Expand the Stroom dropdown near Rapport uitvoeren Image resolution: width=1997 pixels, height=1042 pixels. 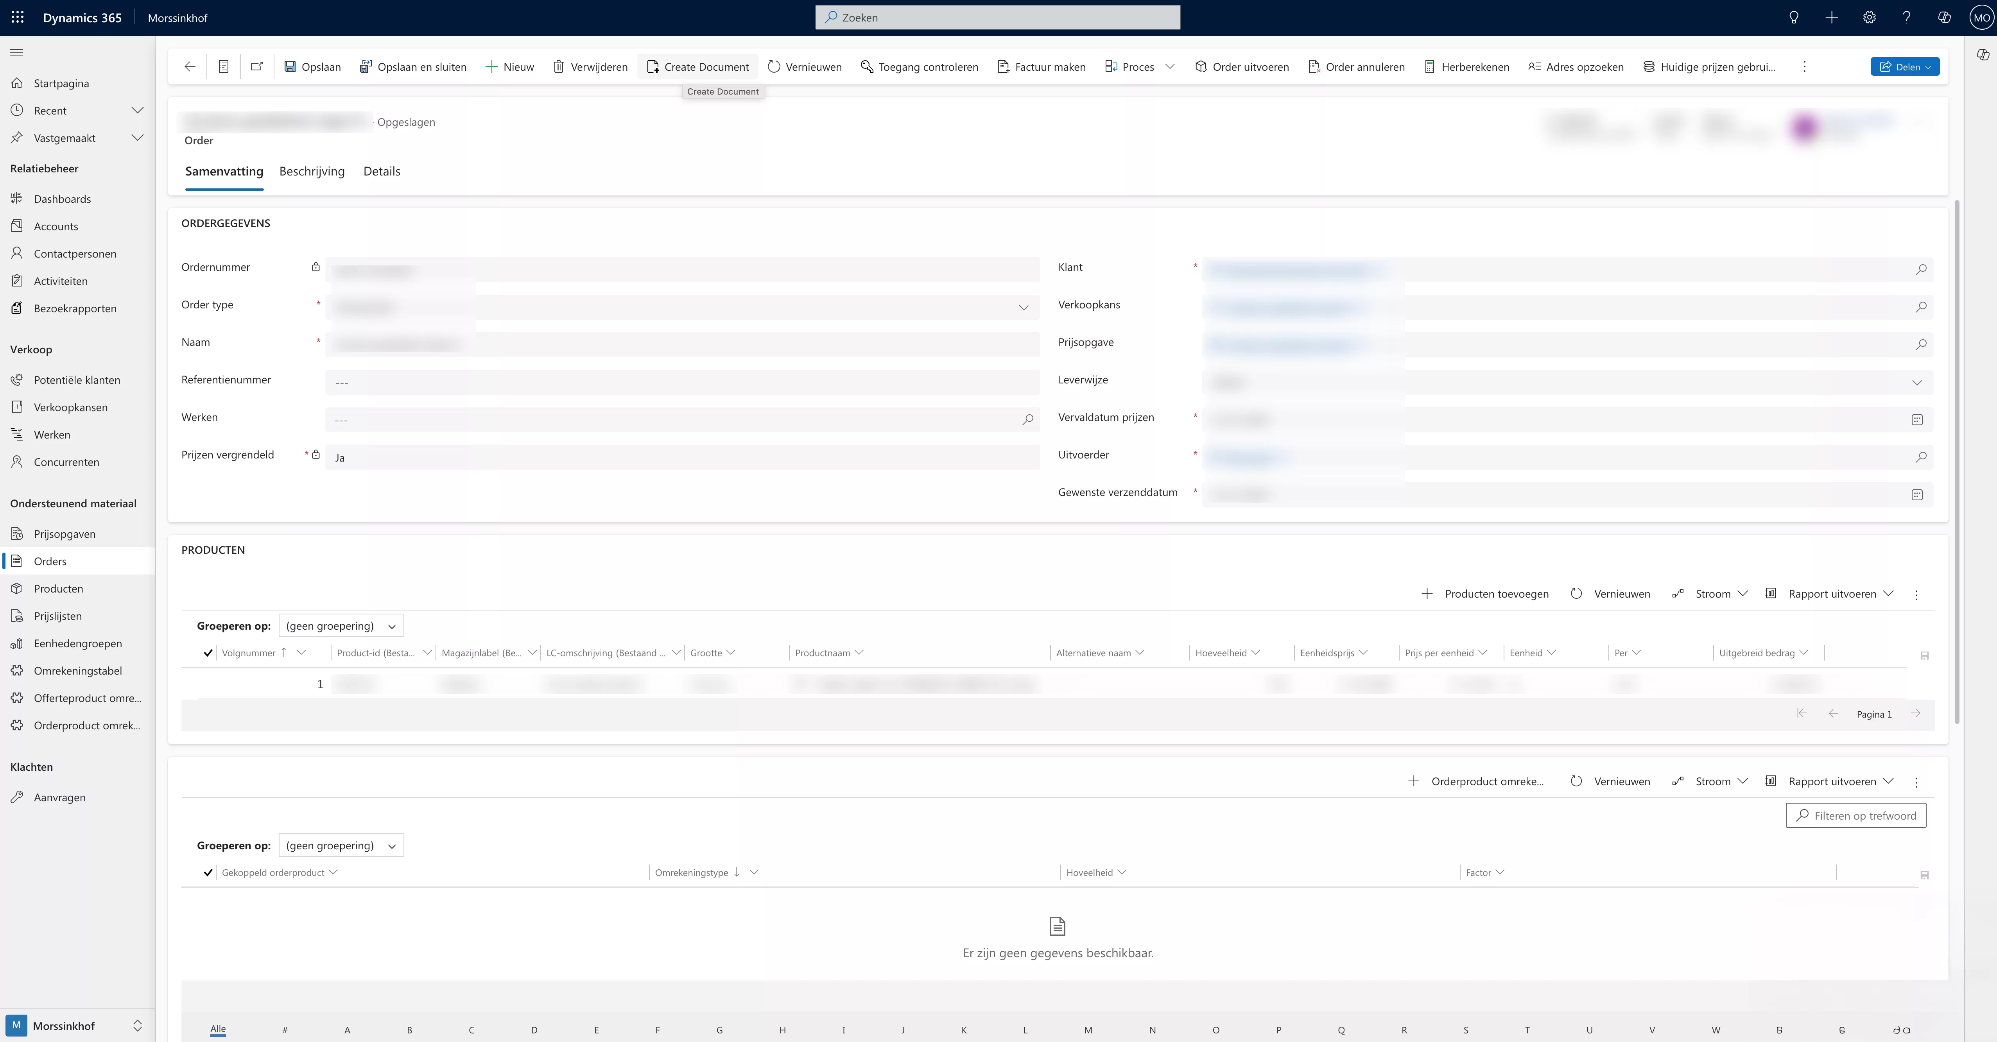pos(1744,593)
